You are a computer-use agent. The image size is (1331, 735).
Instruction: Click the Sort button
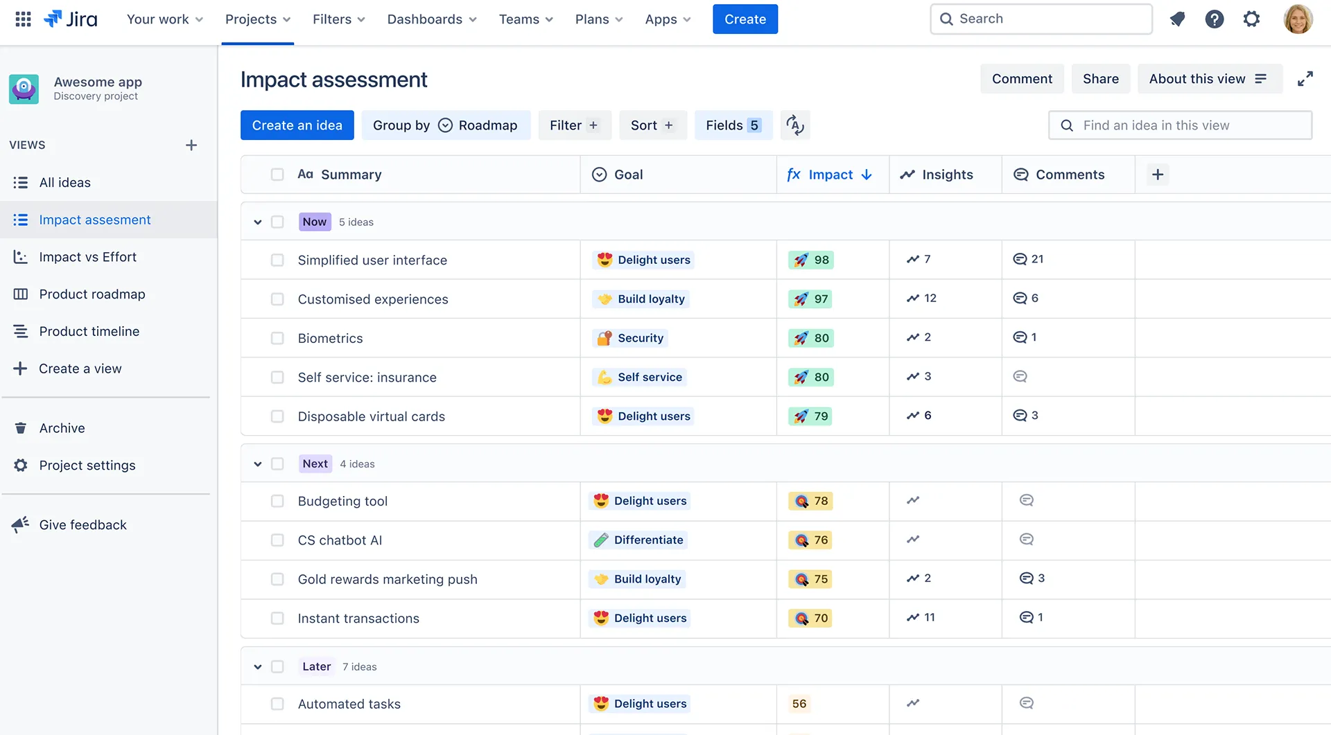click(x=653, y=125)
